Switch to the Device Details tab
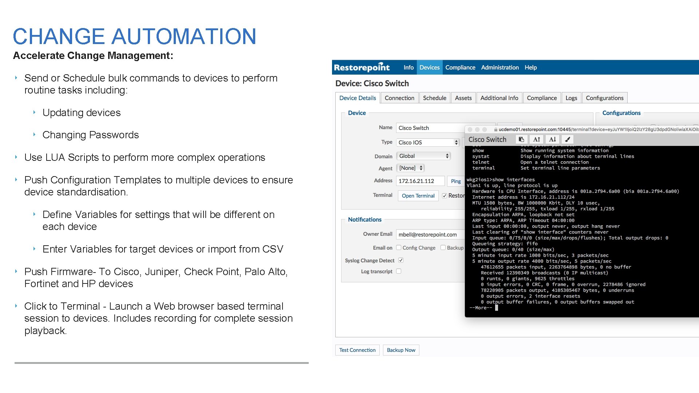Viewport: 699px width, 393px height. [358, 98]
